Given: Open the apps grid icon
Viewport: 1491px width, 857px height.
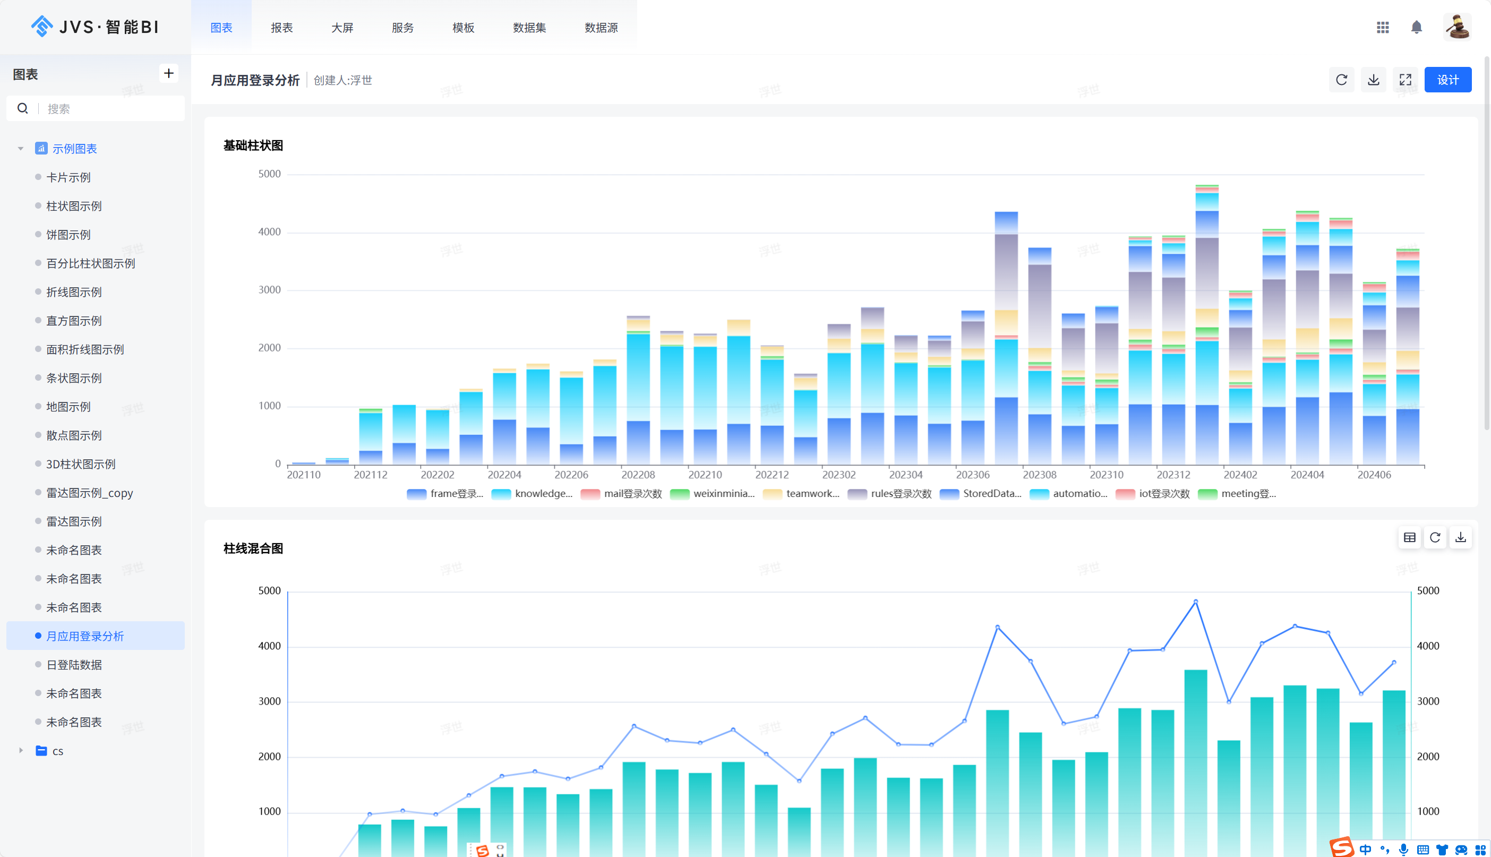Looking at the screenshot, I should click(1383, 28).
